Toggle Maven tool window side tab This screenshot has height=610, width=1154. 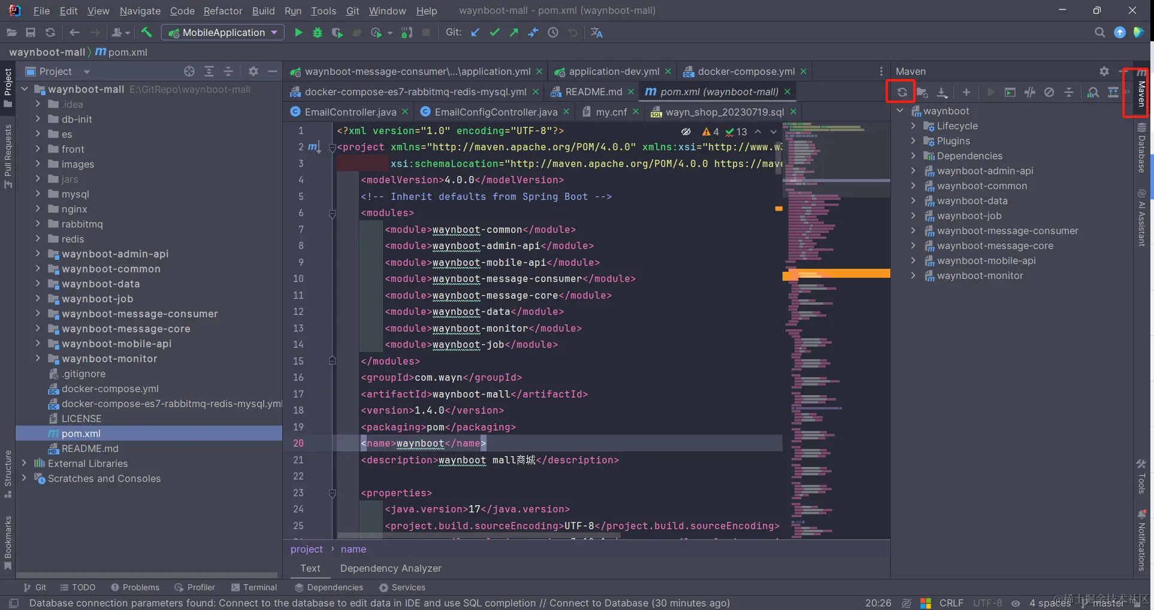pos(1141,89)
